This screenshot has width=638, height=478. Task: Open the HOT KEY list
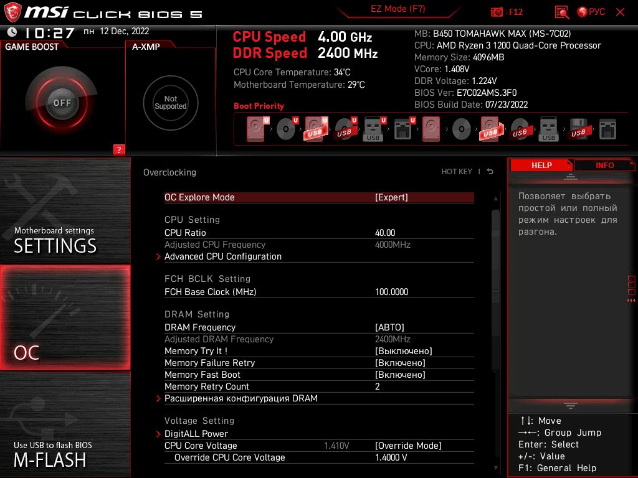click(457, 172)
